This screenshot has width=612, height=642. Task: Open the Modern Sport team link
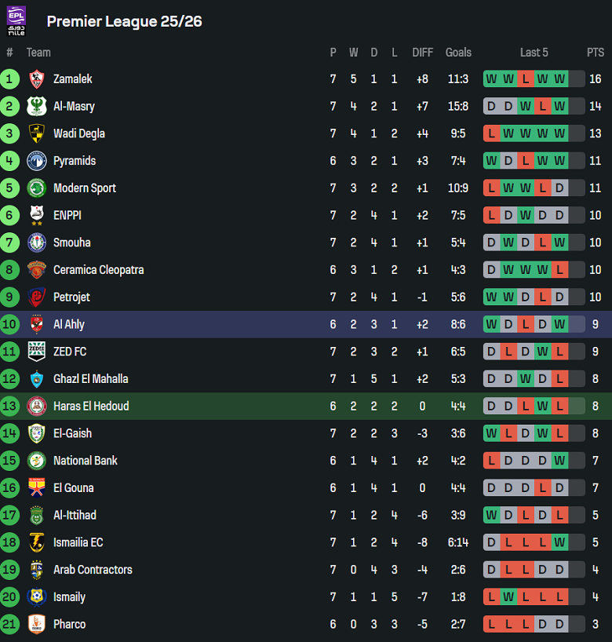84,188
